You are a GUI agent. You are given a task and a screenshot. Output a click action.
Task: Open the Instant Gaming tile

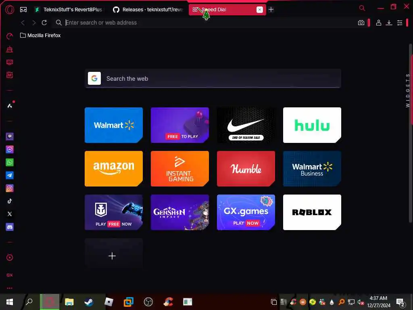click(179, 169)
